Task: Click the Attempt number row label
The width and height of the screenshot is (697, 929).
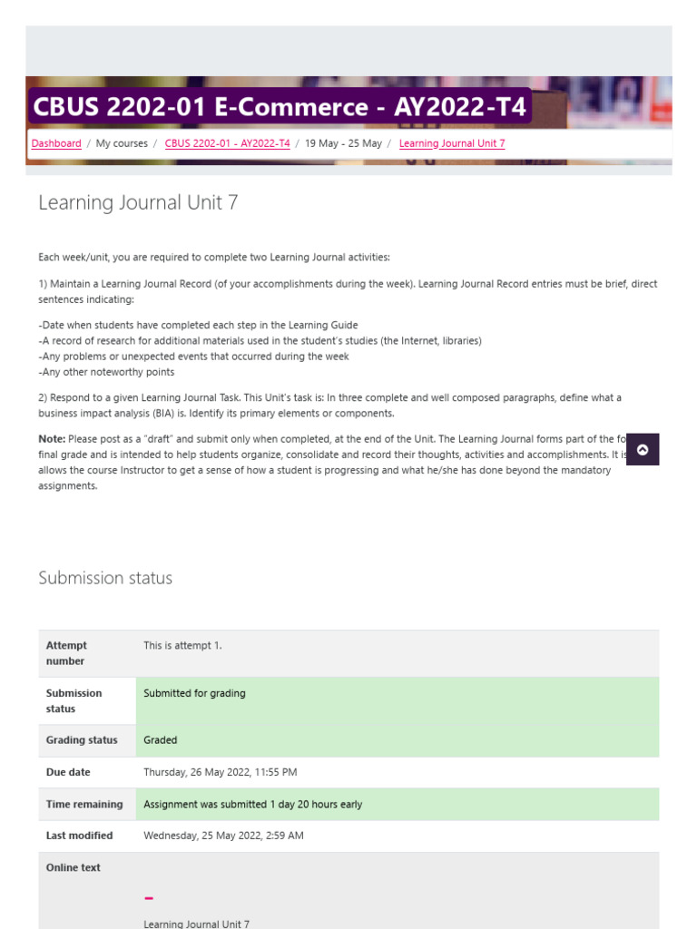Action: tap(66, 653)
